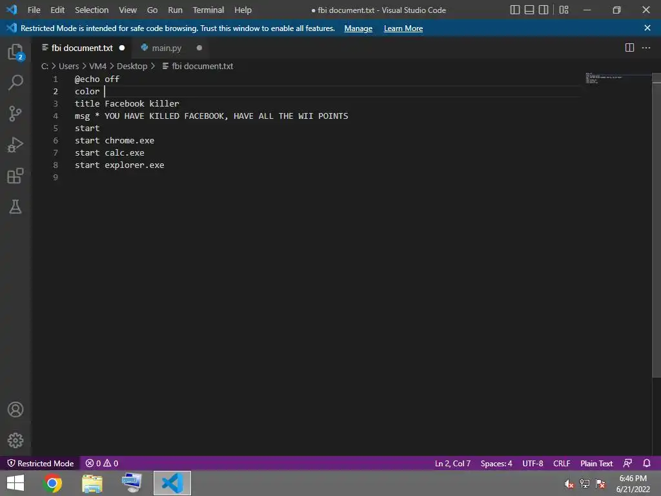Viewport: 661px width, 496px height.
Task: Expand the Desktop breadcrumb
Action: click(132, 66)
